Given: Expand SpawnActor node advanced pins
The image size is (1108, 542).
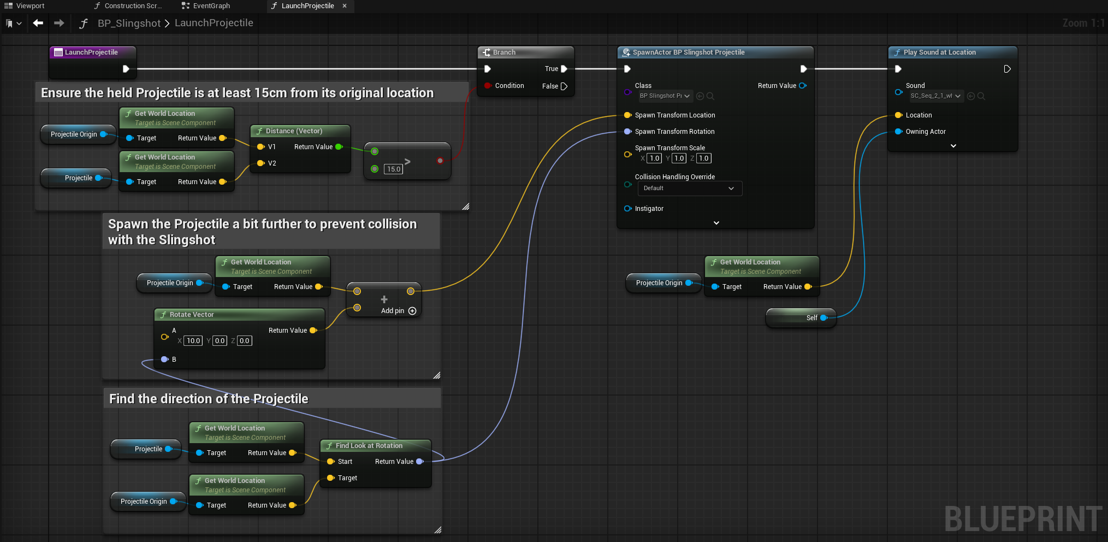Looking at the screenshot, I should click(716, 223).
